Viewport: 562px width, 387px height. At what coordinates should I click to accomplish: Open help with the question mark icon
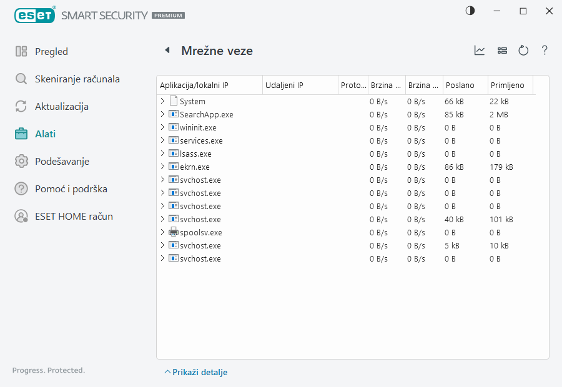[545, 51]
